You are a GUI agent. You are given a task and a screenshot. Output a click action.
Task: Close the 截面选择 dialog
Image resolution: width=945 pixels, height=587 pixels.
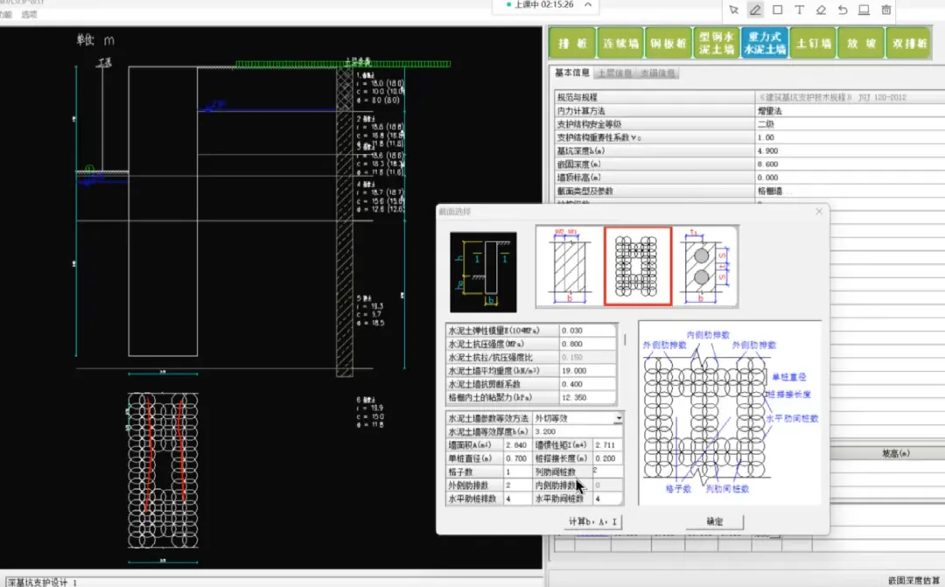pos(818,212)
